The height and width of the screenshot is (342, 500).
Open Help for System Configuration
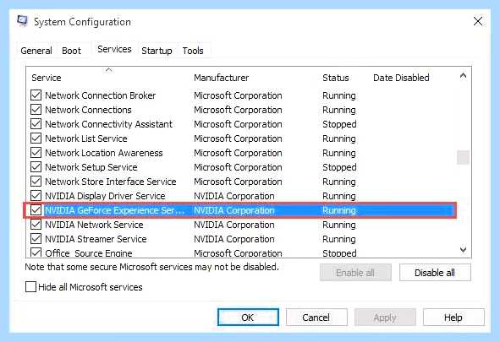coord(453,318)
